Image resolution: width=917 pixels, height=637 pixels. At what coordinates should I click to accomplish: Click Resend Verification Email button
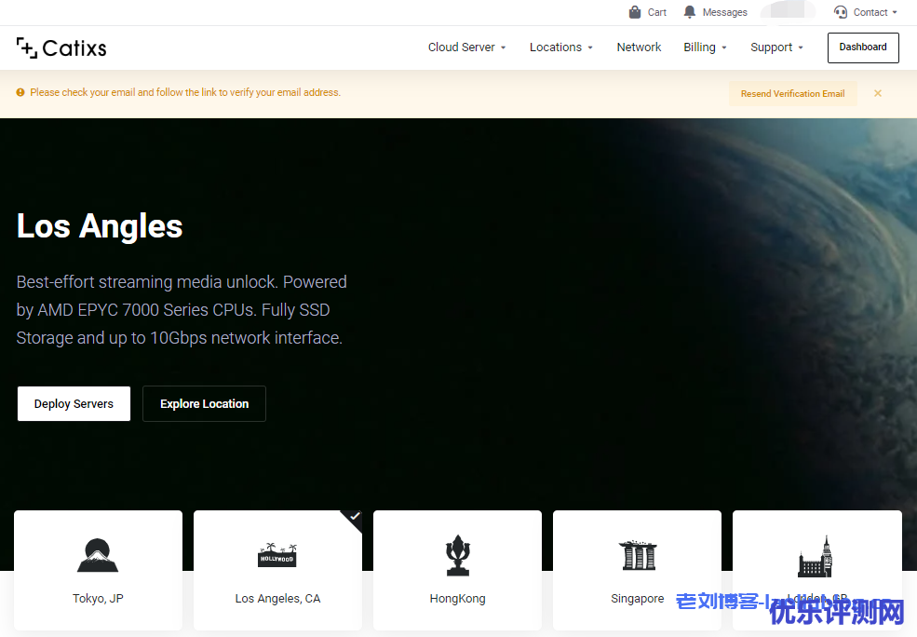click(x=792, y=93)
